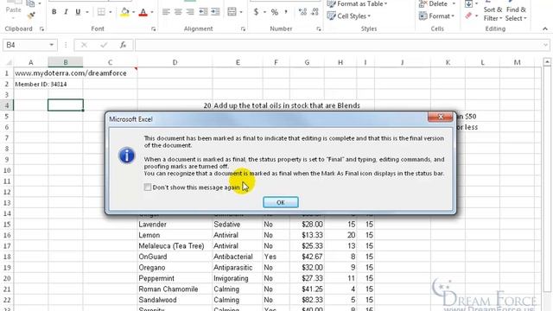Open the Font group dialog launcher
The image size is (553, 311).
[x=154, y=29]
